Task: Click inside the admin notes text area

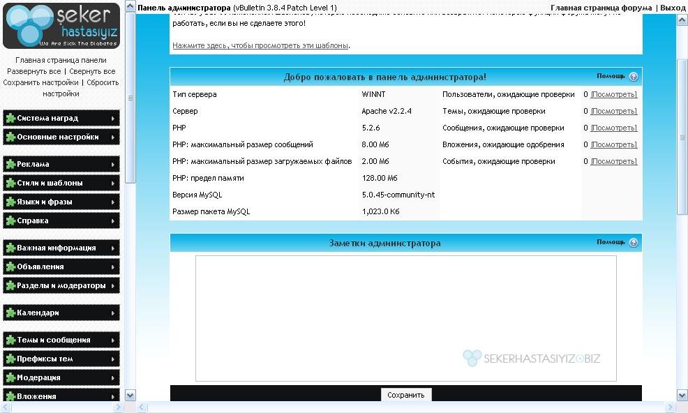Action: pyautogui.click(x=406, y=318)
